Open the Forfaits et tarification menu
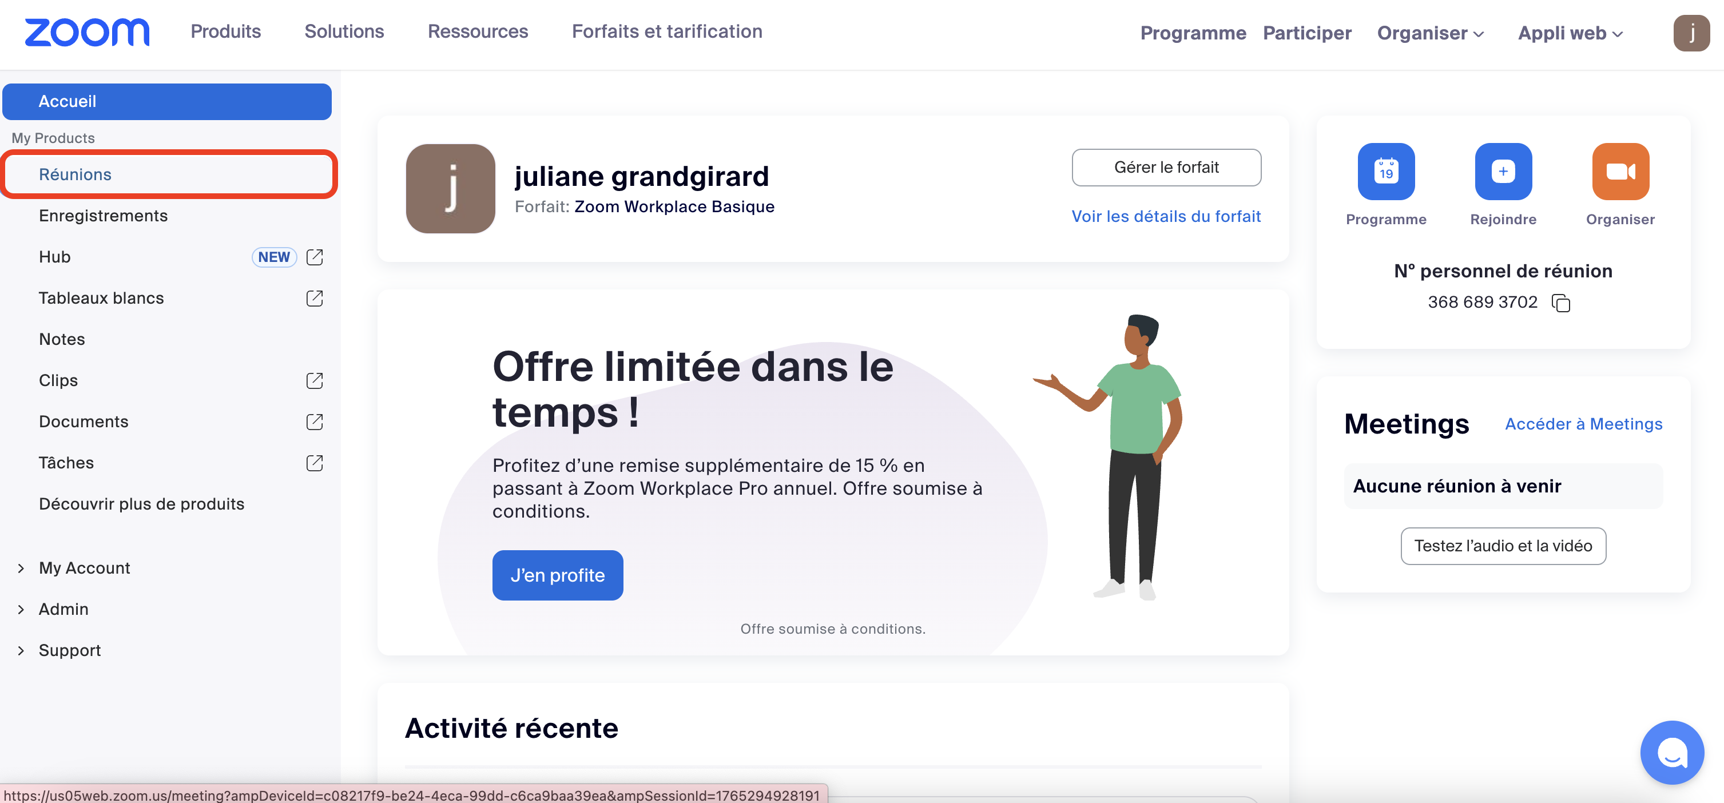 pos(666,31)
